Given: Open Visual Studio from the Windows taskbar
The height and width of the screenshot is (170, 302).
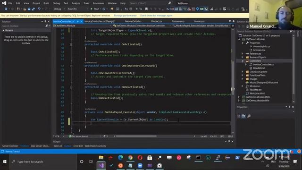Looking at the screenshot, I should 101,166.
